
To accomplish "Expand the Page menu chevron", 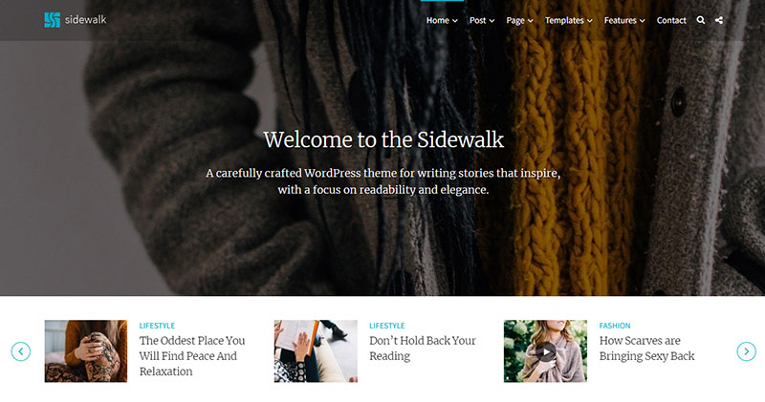I will pyautogui.click(x=531, y=21).
